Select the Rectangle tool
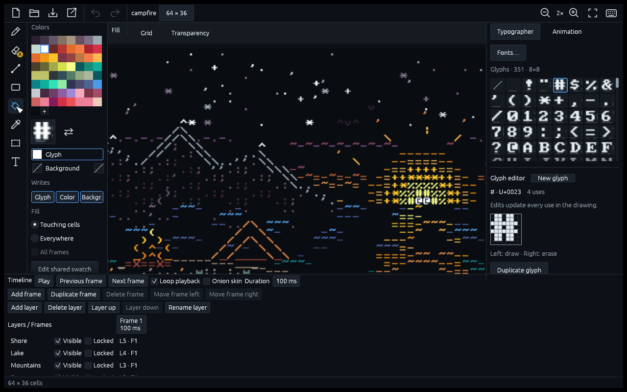 pyautogui.click(x=16, y=87)
